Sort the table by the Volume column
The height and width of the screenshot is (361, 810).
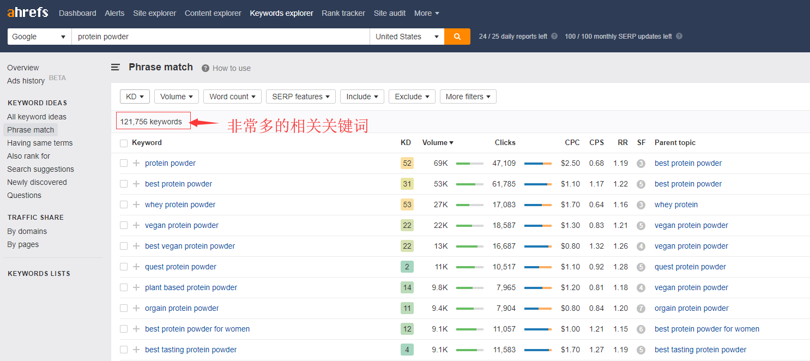[x=437, y=143]
